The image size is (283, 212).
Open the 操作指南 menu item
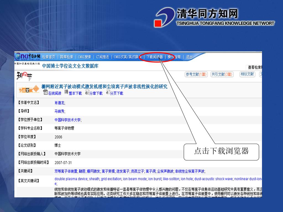pos(174,57)
